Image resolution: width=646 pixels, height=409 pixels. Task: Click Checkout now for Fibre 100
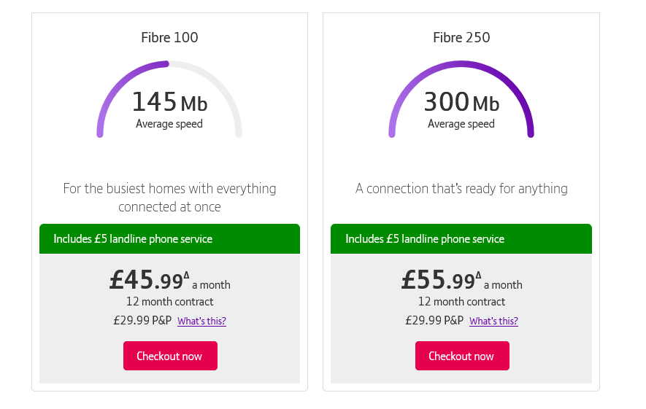pos(170,356)
